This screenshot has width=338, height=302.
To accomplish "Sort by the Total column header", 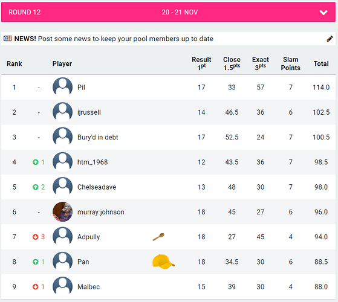I will [x=321, y=63].
